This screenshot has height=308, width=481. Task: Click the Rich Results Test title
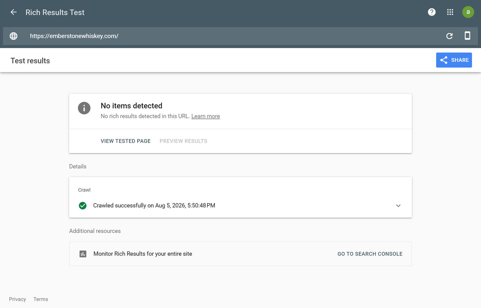click(55, 12)
